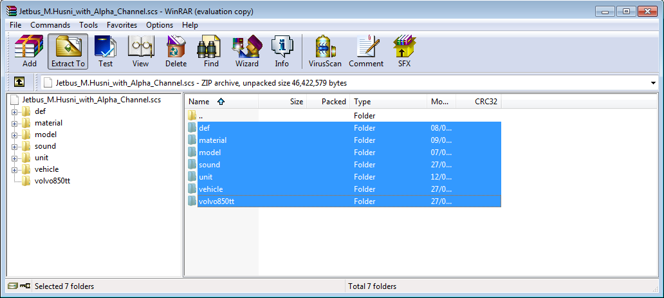Click the archive file icon in address bar
This screenshot has width=664, height=298.
pos(48,82)
